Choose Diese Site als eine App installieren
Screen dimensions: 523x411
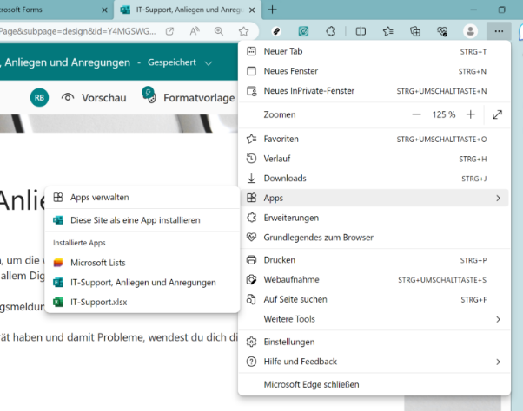tap(135, 220)
